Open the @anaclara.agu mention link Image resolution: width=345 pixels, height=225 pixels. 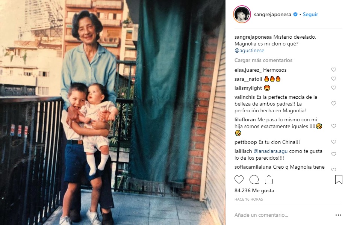click(271, 151)
